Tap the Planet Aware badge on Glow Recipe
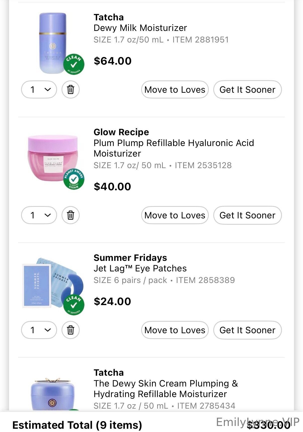The image size is (303, 432). click(74, 179)
